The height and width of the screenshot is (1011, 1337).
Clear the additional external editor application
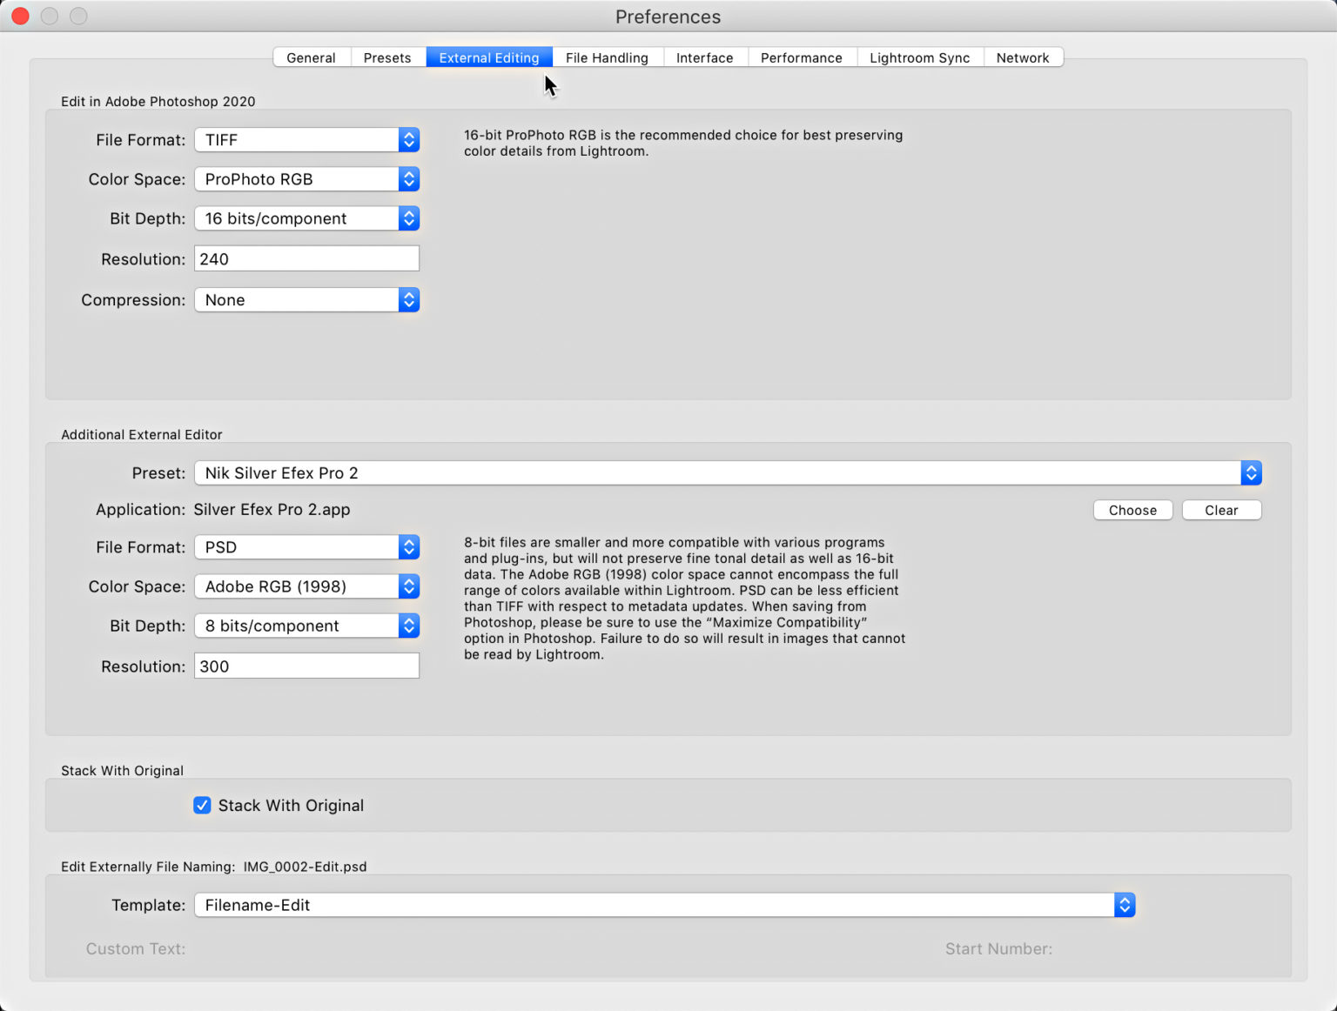1221,510
